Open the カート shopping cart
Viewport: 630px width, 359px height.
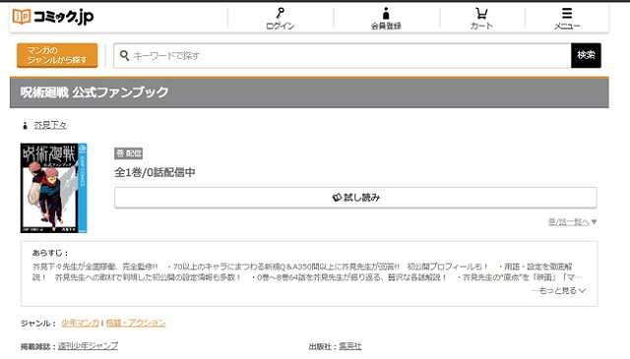(481, 19)
